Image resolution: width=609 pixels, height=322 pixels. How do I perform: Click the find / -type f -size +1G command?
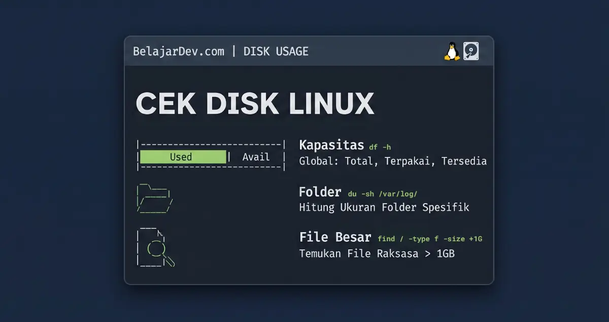(430, 239)
